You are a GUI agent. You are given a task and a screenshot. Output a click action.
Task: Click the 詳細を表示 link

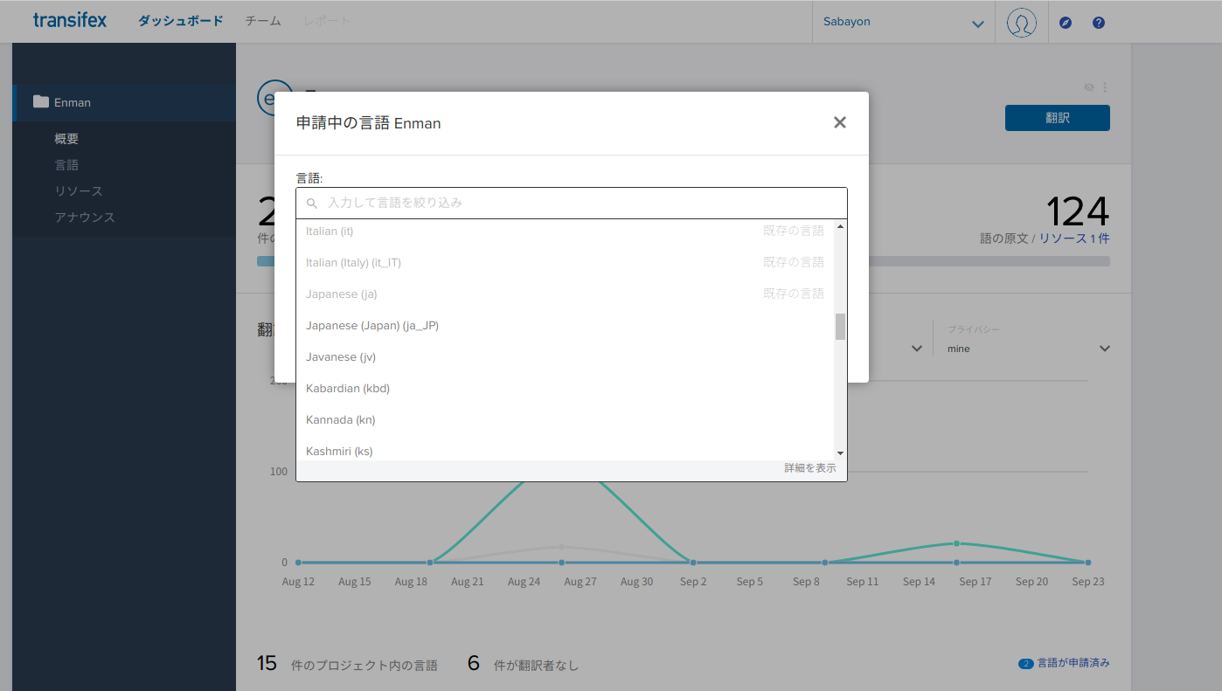point(809,469)
